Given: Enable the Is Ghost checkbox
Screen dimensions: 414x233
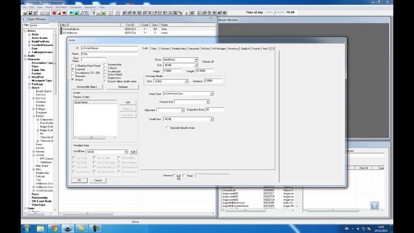Looking at the screenshot, I should [x=105, y=68].
